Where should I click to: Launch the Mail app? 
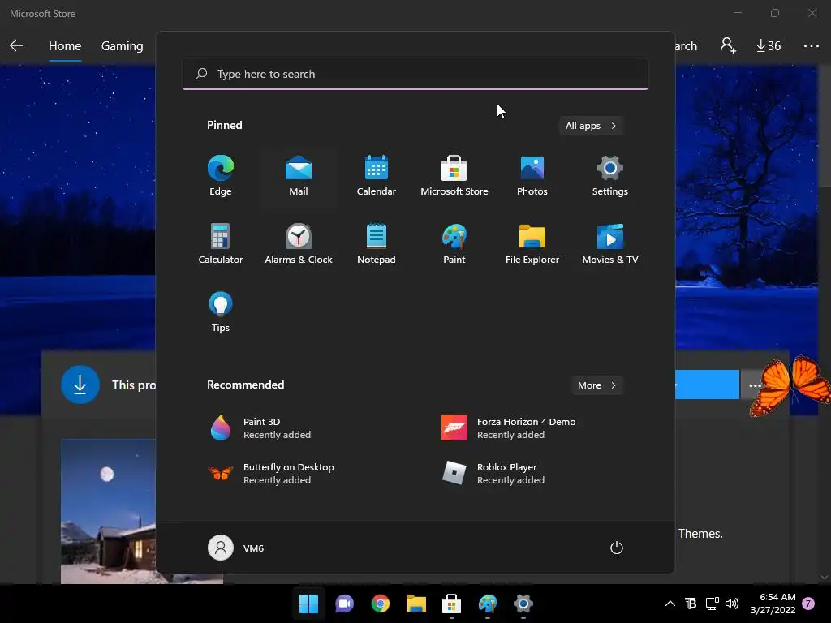point(299,176)
